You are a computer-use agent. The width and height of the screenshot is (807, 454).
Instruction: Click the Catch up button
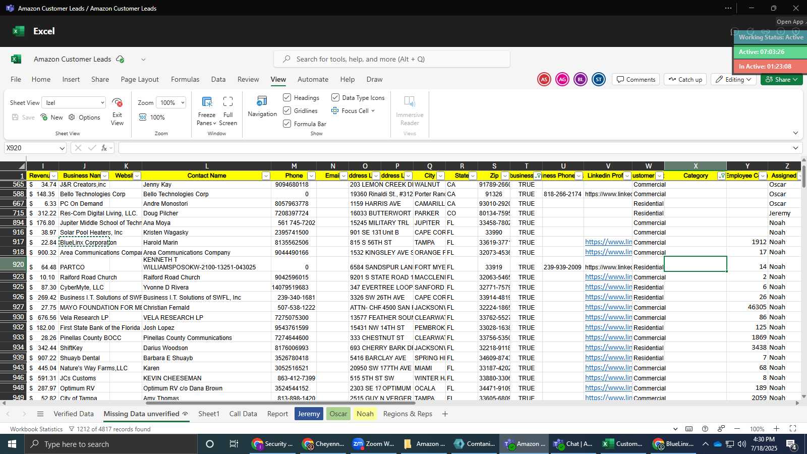coord(685,79)
